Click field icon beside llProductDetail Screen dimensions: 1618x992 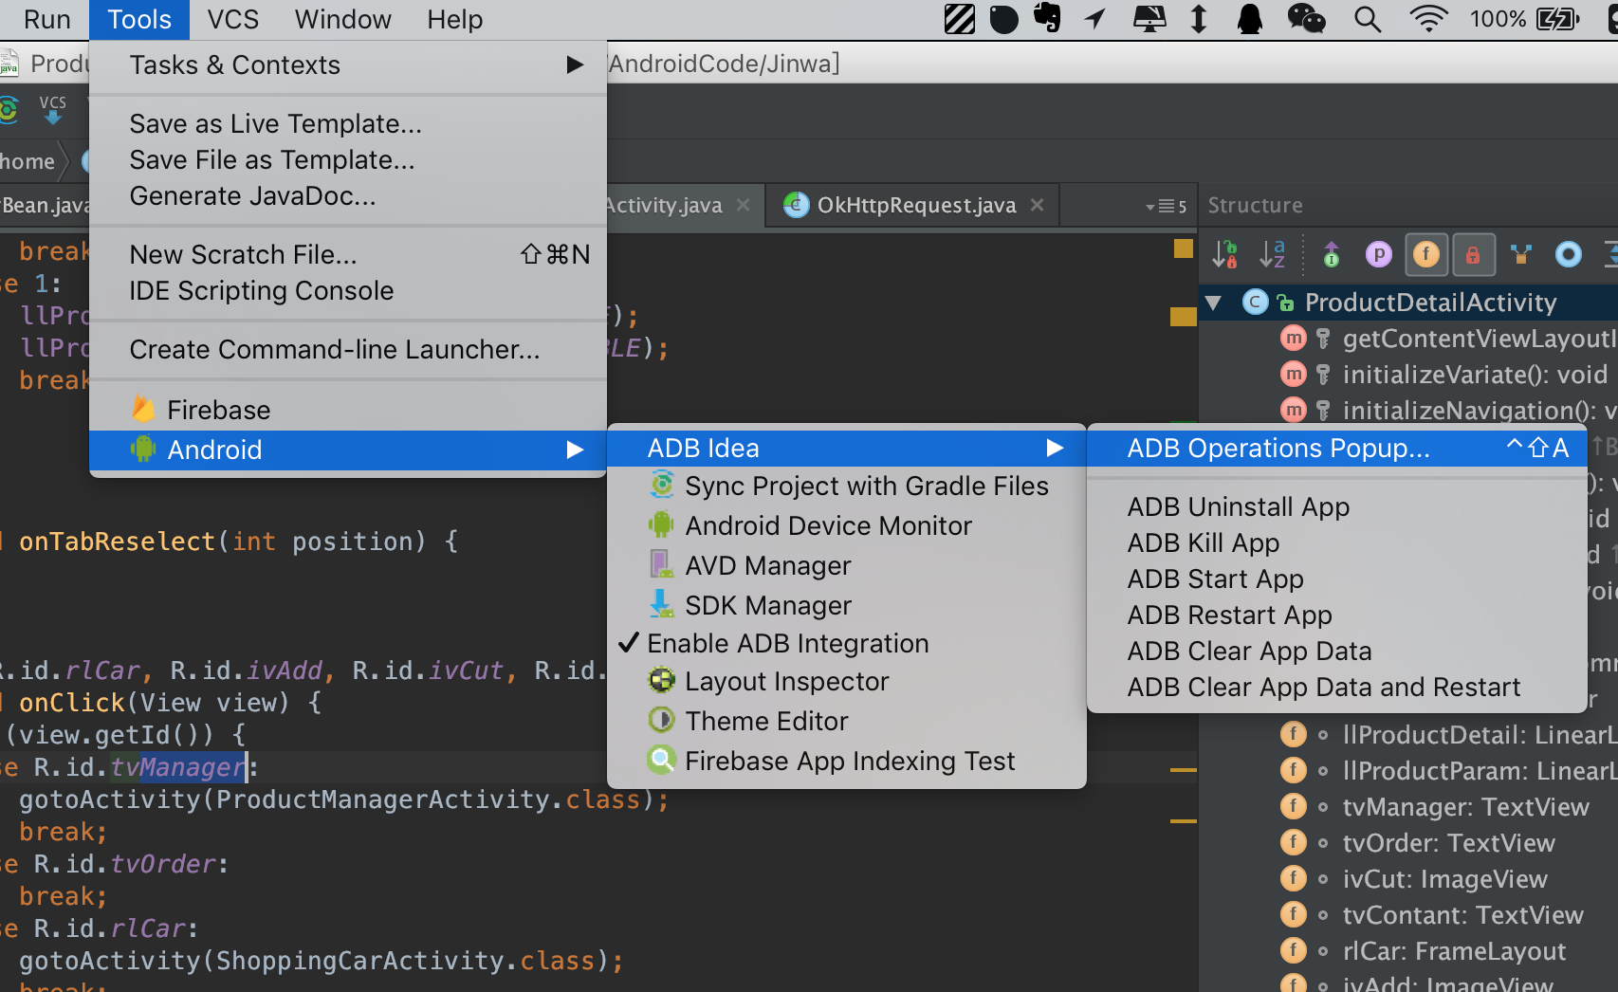1294,735
